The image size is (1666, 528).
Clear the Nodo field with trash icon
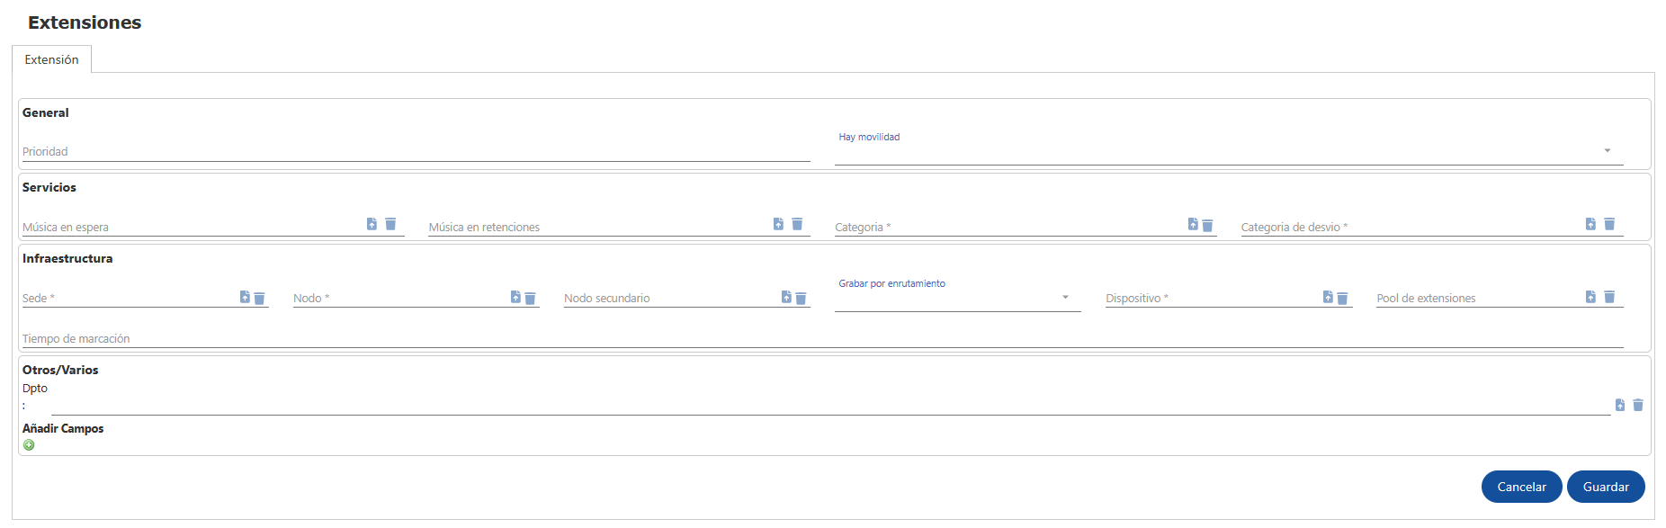pyautogui.click(x=530, y=298)
